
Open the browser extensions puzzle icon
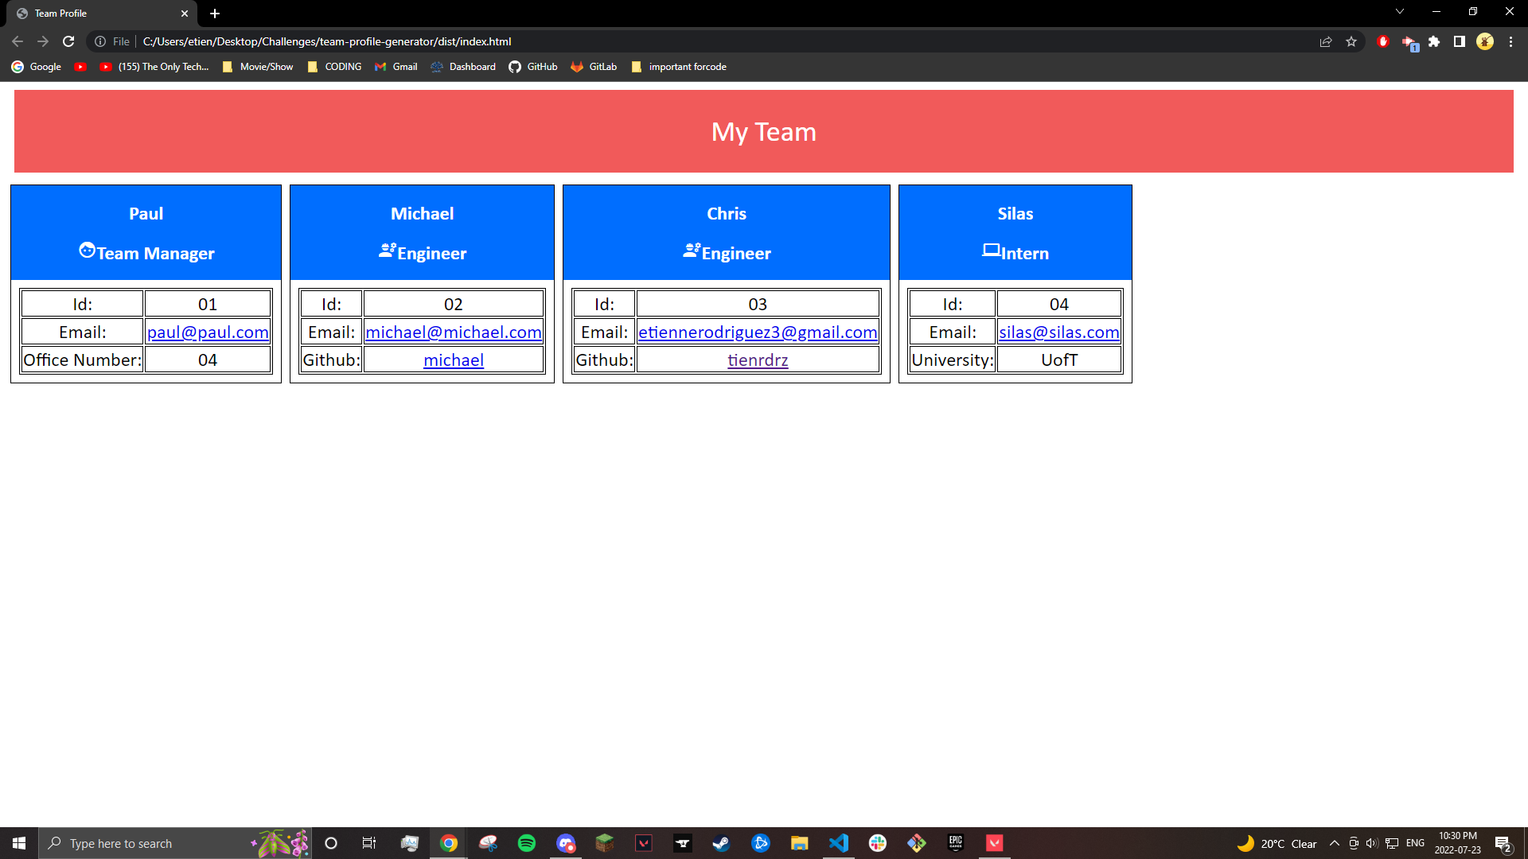1435,41
